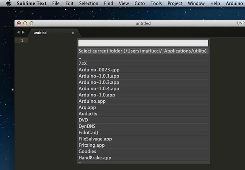
Task: Click the tab history back arrow
Action: 18,33
